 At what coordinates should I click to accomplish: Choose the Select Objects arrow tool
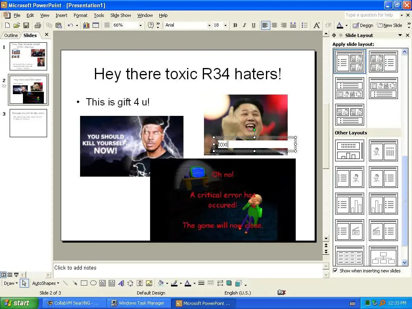pos(24,283)
